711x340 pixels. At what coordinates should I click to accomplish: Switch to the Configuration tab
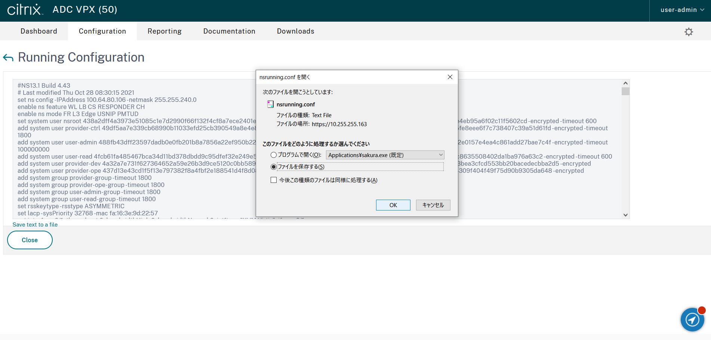[102, 31]
